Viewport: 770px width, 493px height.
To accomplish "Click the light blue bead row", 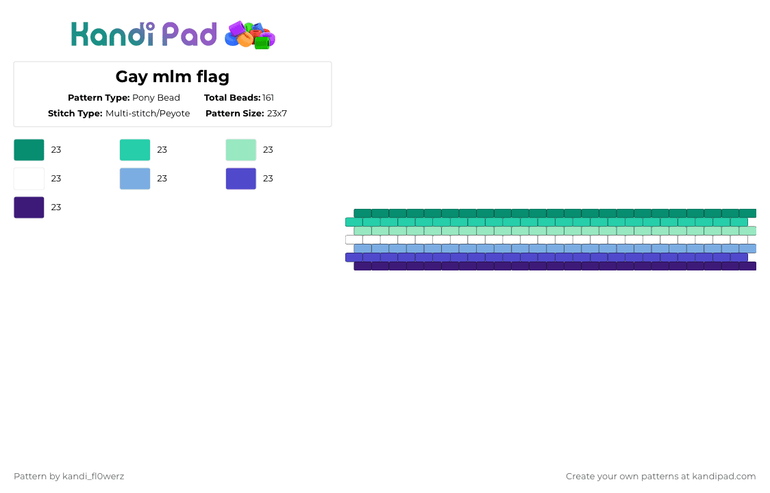I will coord(555,249).
